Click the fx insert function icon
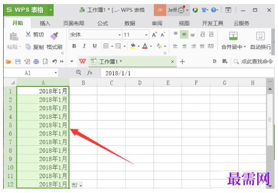The image size is (278, 193). pyautogui.click(x=90, y=72)
